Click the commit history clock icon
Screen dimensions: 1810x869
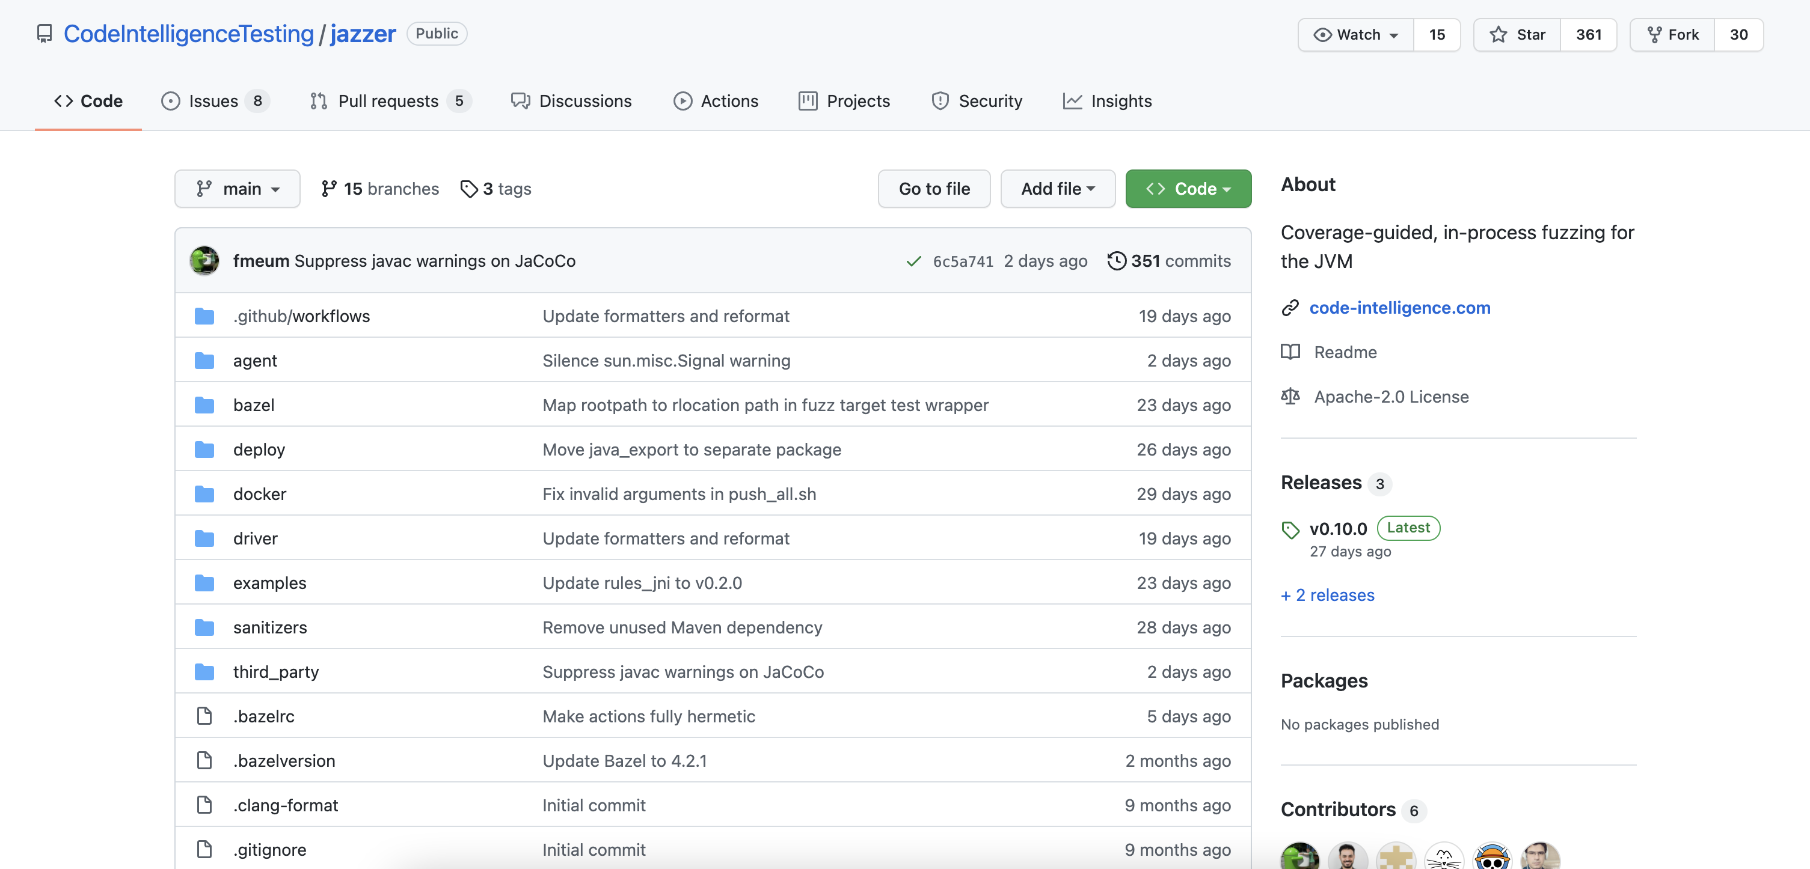pos(1116,260)
